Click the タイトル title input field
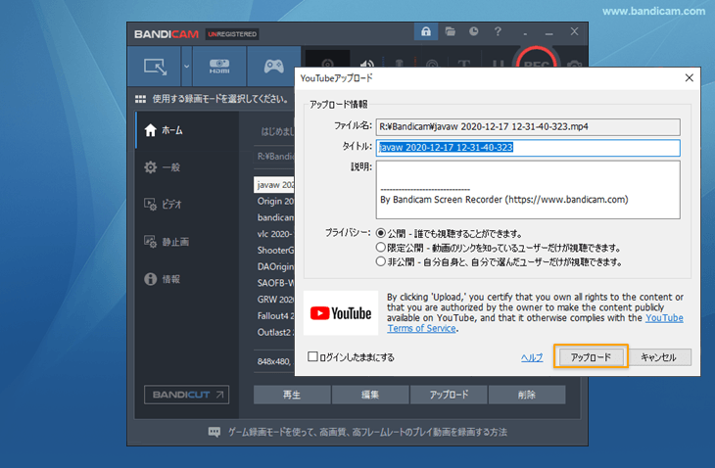Image resolution: width=715 pixels, height=468 pixels. click(528, 148)
